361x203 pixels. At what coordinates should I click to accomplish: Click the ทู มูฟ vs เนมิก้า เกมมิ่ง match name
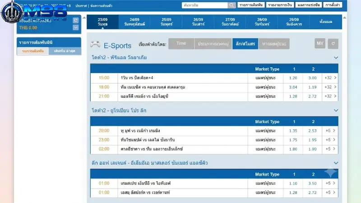pos(140,130)
